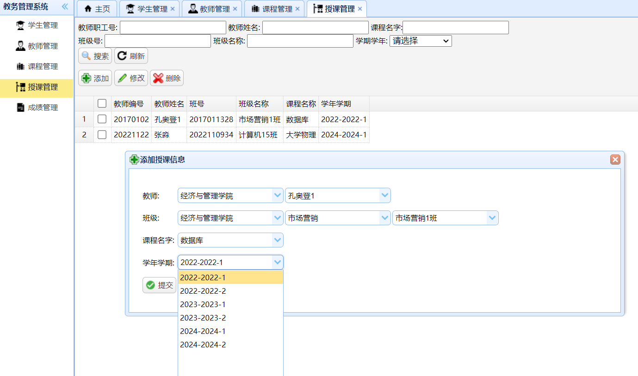Select 2024-2024-2 from the semester list
The width and height of the screenshot is (638, 376).
click(x=204, y=344)
